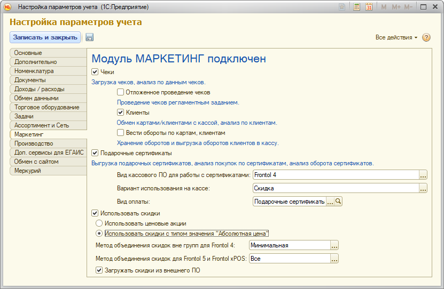
Task: Click the M- memory subtract button
Action: 408,7
